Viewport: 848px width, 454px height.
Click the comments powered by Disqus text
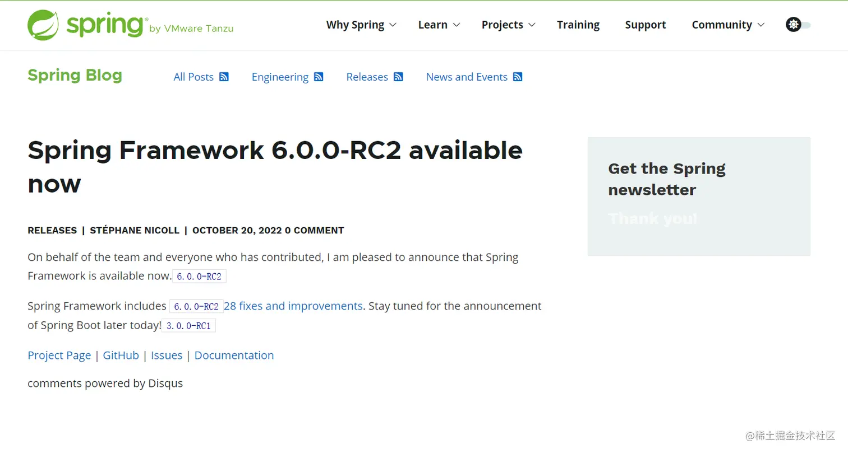click(x=105, y=383)
